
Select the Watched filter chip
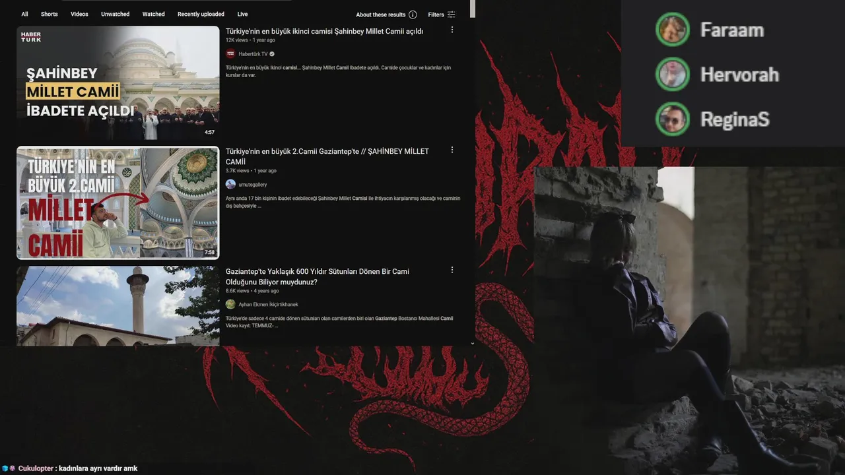point(153,14)
